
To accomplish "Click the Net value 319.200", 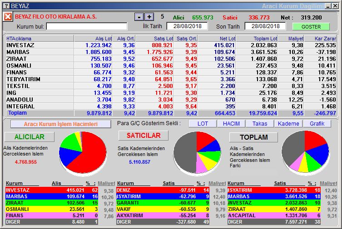I will (x=311, y=17).
